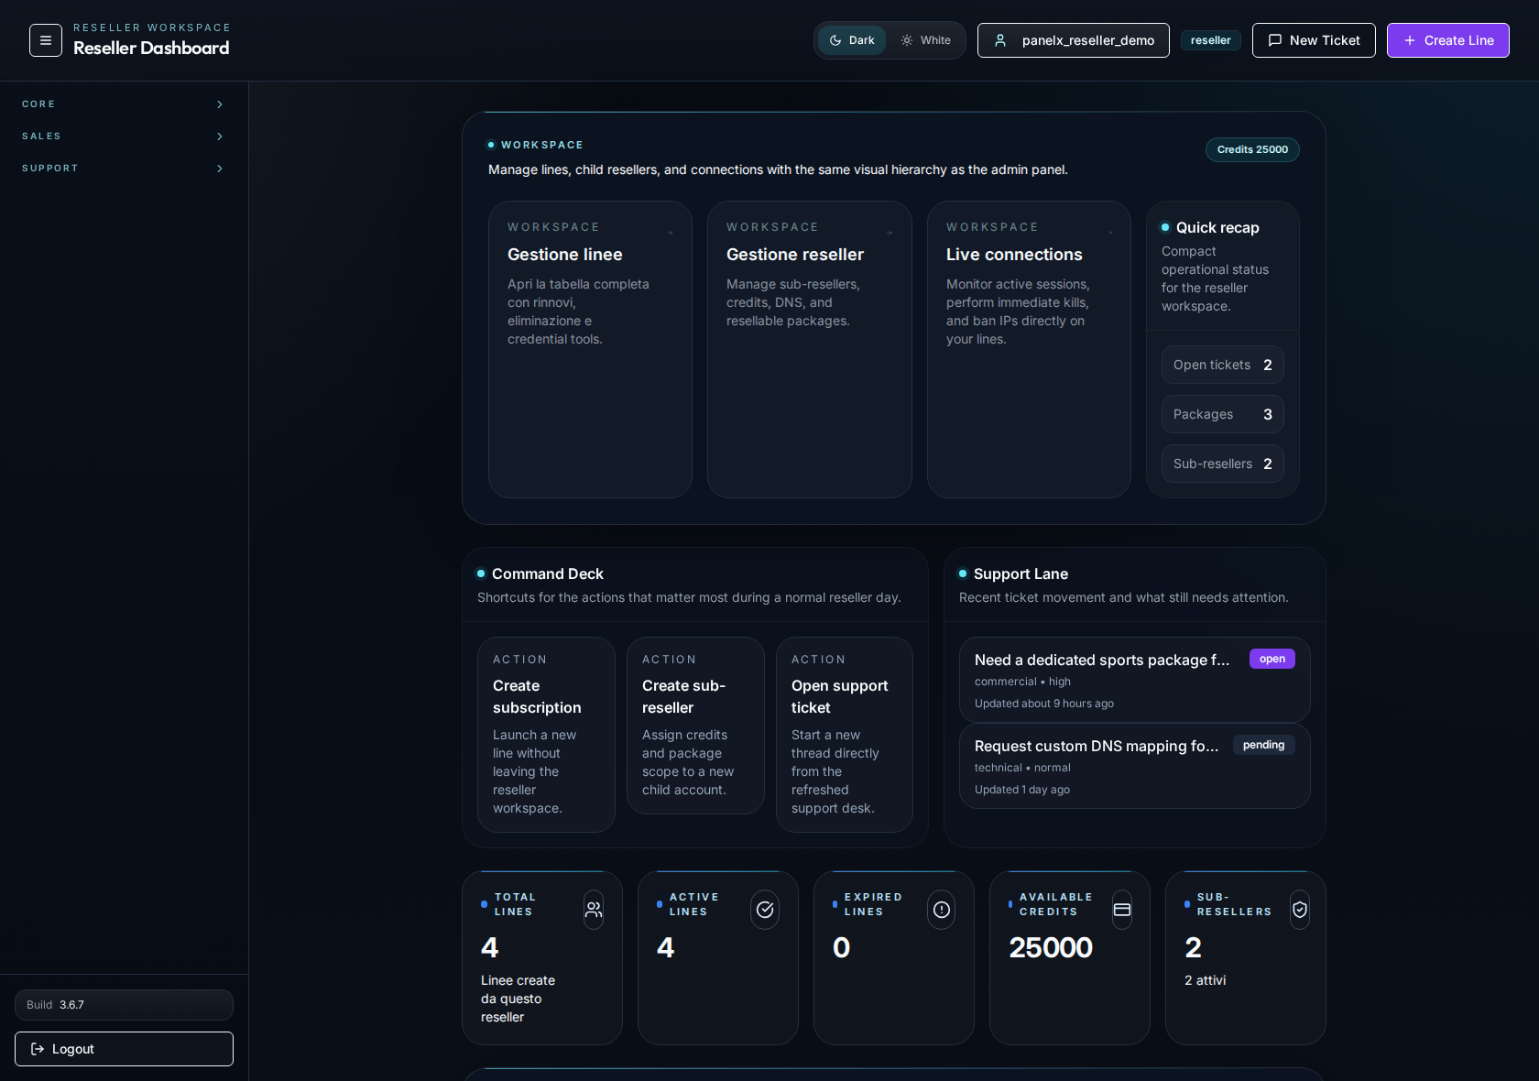The width and height of the screenshot is (1539, 1081).
Task: Click the Open tickets recap entry
Action: click(1222, 365)
